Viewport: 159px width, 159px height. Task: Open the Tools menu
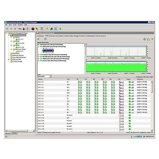[15, 25]
